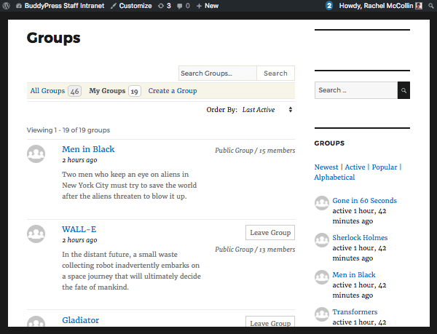This screenshot has height=334, width=437.
Task: Open the admin bar search magnifier
Action: click(431, 6)
